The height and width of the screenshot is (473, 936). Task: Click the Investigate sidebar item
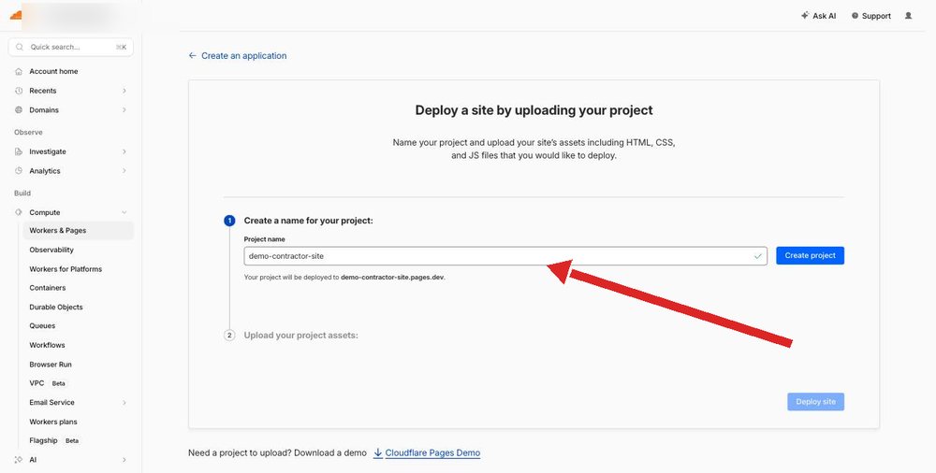pyautogui.click(x=71, y=151)
